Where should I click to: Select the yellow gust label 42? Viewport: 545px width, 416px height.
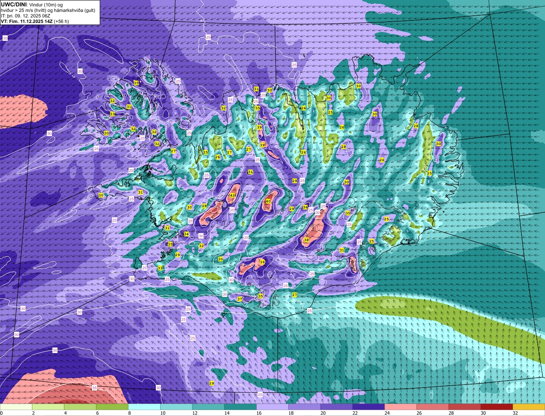(232, 195)
